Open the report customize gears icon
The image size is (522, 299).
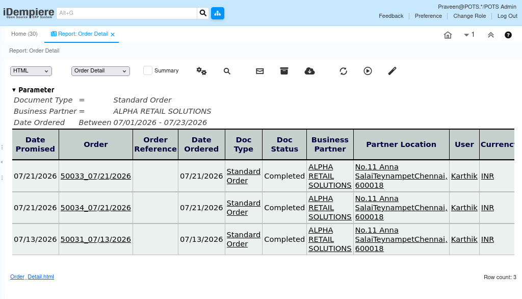201,71
